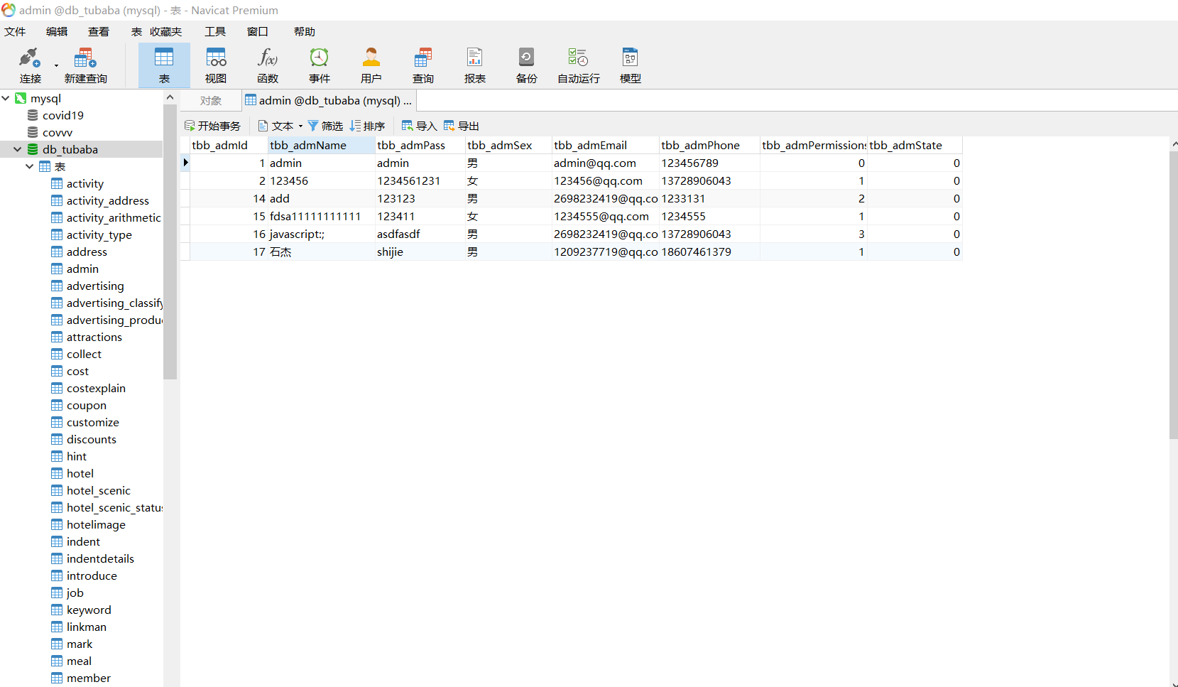Select the indentdetails table
The height and width of the screenshot is (687, 1178).
[100, 558]
